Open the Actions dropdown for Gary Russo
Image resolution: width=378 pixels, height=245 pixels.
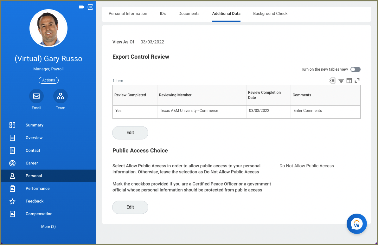click(48, 80)
